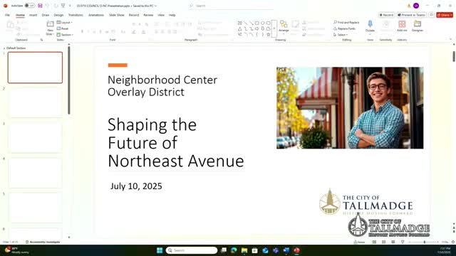The image size is (456, 256).
Task: Switch to the Insert tab
Action: [33, 15]
